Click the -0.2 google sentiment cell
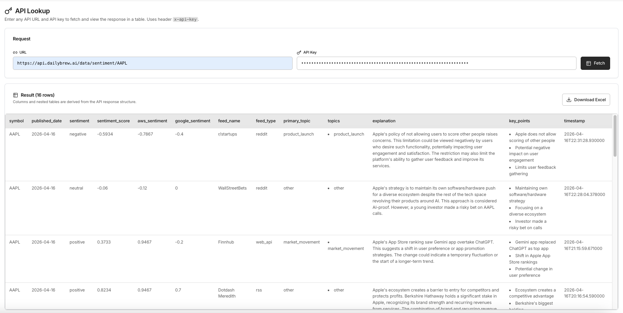Screen dimensions: 623x313 click(179, 242)
